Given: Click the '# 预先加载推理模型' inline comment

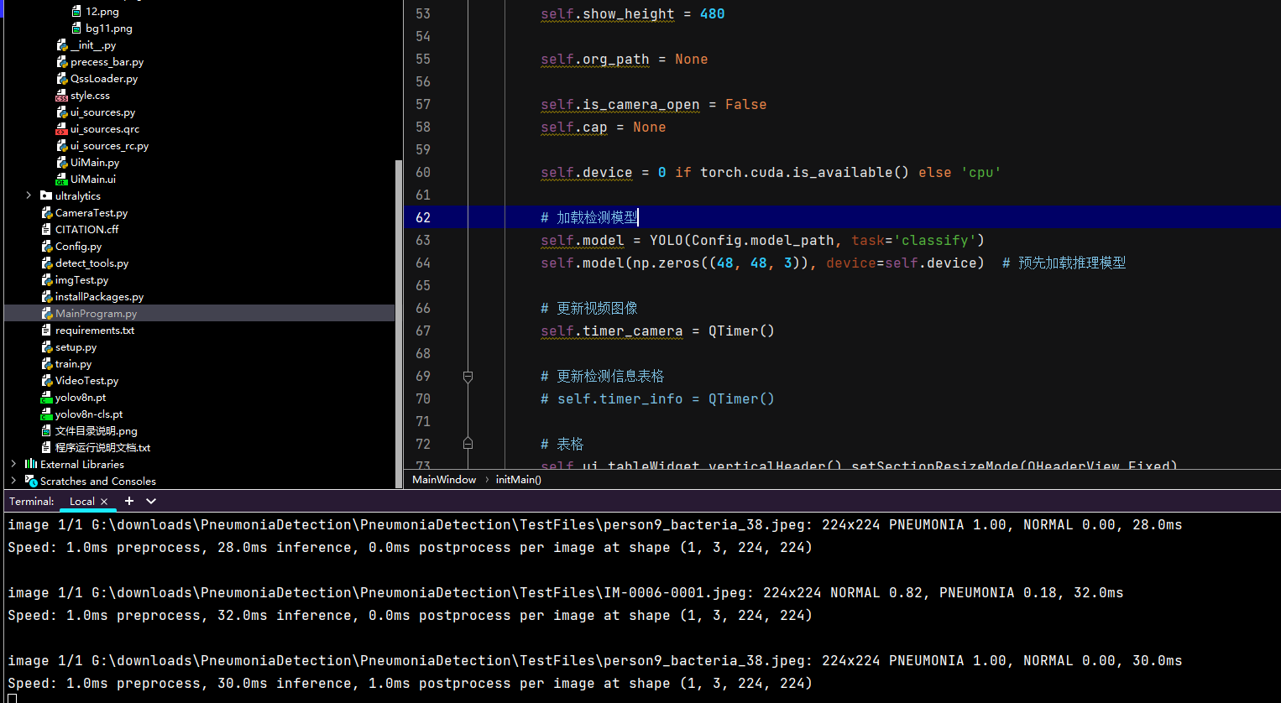Looking at the screenshot, I should coord(1064,263).
